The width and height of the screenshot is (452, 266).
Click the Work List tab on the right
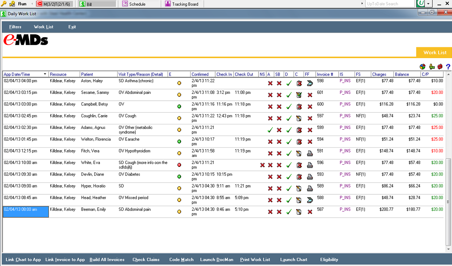pyautogui.click(x=434, y=53)
